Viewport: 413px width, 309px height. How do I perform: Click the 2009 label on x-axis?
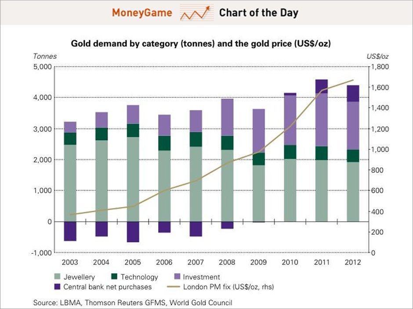point(258,262)
